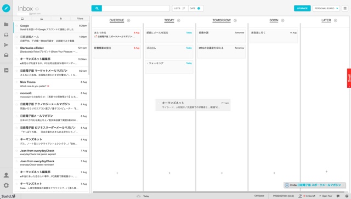Open the sent mail paper-plane icon
Viewport: 351px width, 199px height.
[x=6, y=45]
